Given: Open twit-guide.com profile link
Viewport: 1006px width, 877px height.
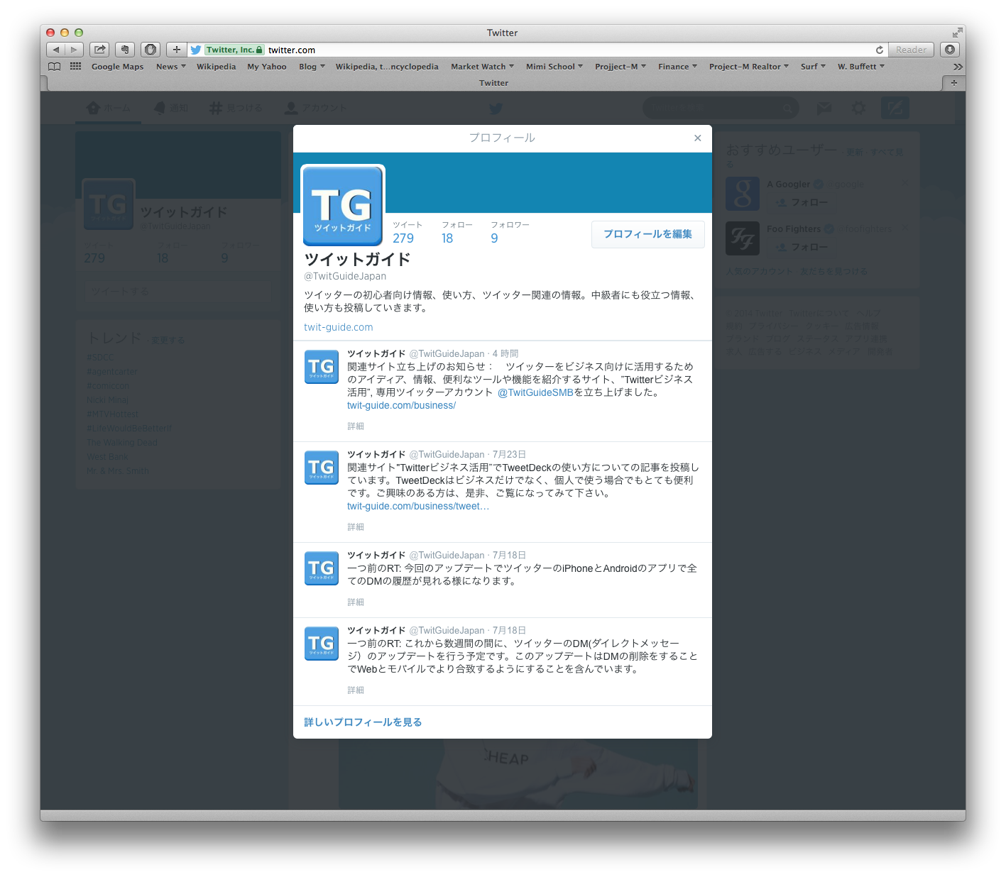Looking at the screenshot, I should pos(338,327).
